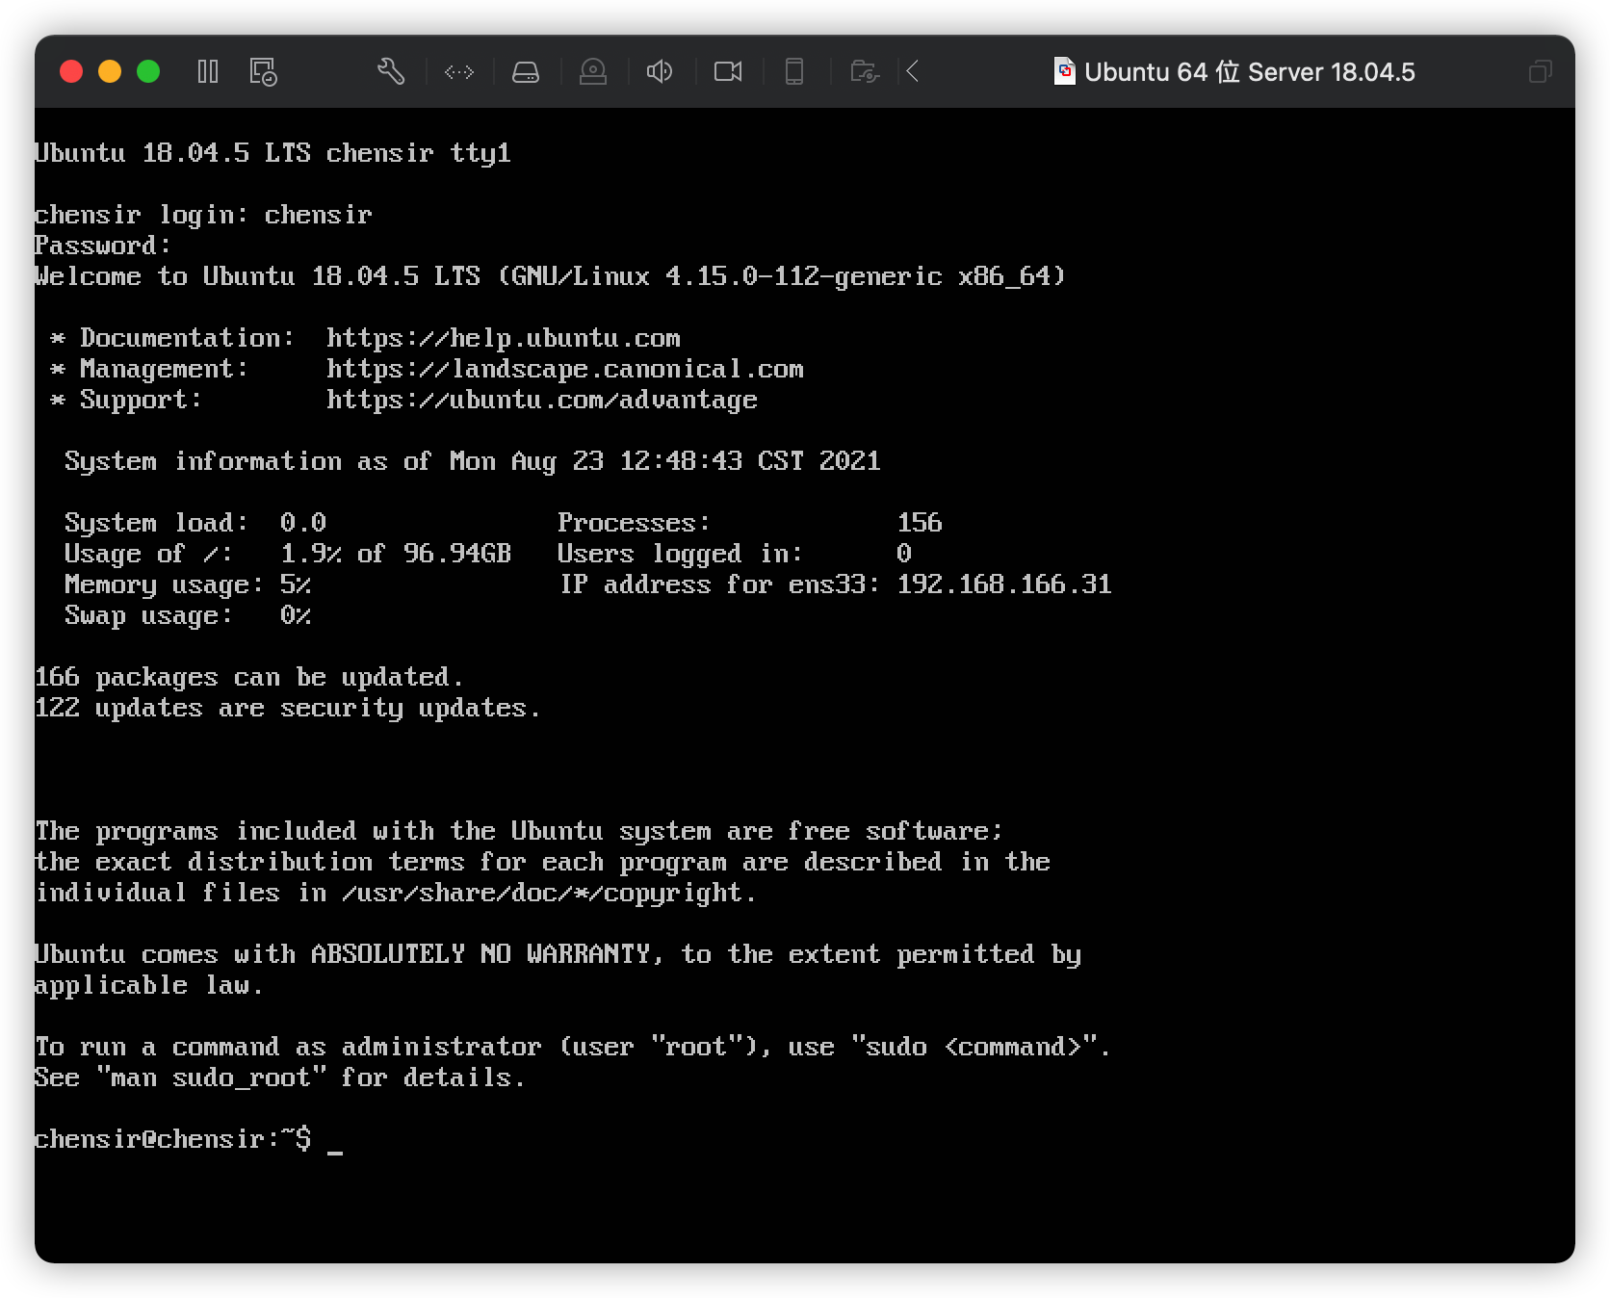
Task: Collapse the device toolbar chevron
Action: click(x=913, y=71)
